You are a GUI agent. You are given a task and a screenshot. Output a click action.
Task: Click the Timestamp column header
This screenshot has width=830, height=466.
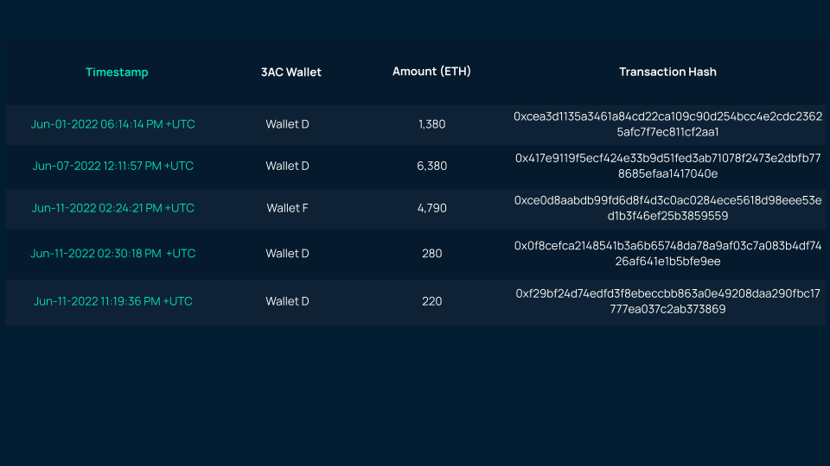(x=117, y=72)
